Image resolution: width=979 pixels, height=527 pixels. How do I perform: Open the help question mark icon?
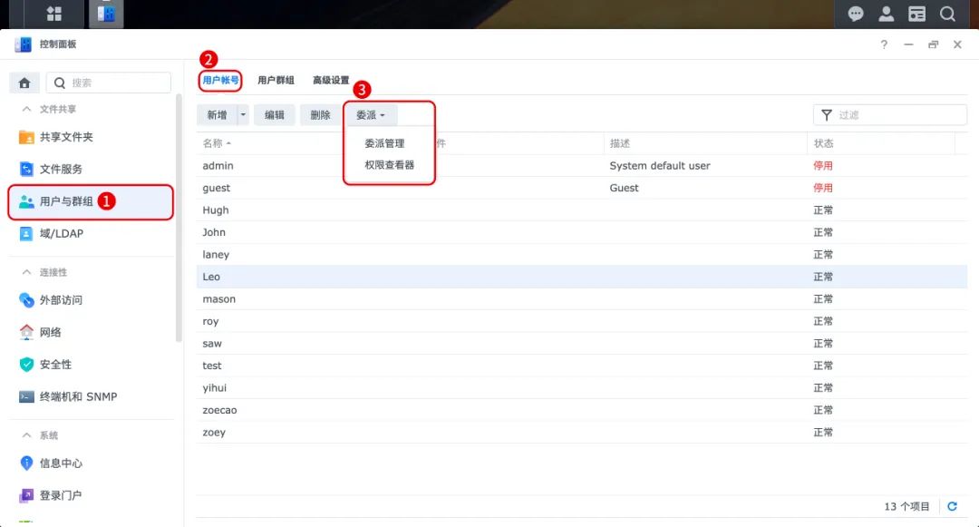coord(884,44)
